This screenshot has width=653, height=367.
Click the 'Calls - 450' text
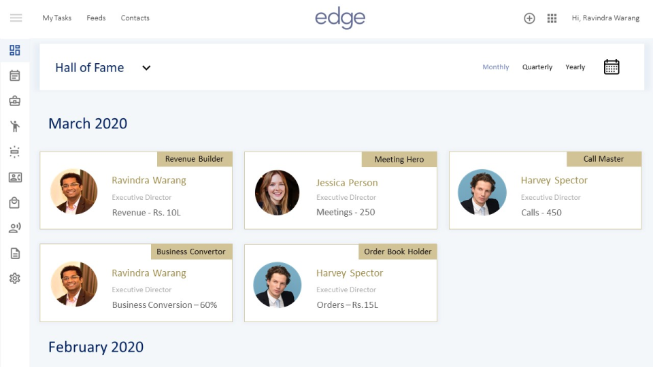tap(541, 213)
